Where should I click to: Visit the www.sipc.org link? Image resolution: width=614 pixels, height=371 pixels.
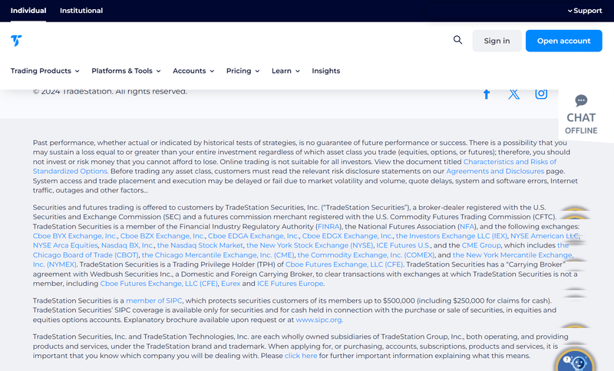(x=319, y=320)
